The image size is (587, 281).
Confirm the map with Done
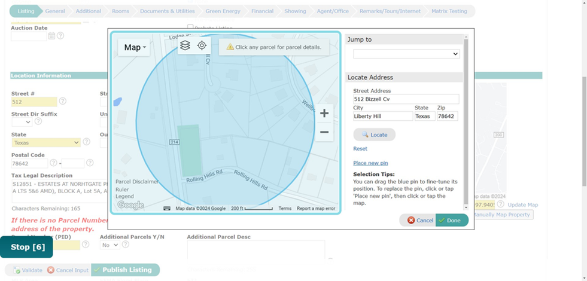(452, 220)
